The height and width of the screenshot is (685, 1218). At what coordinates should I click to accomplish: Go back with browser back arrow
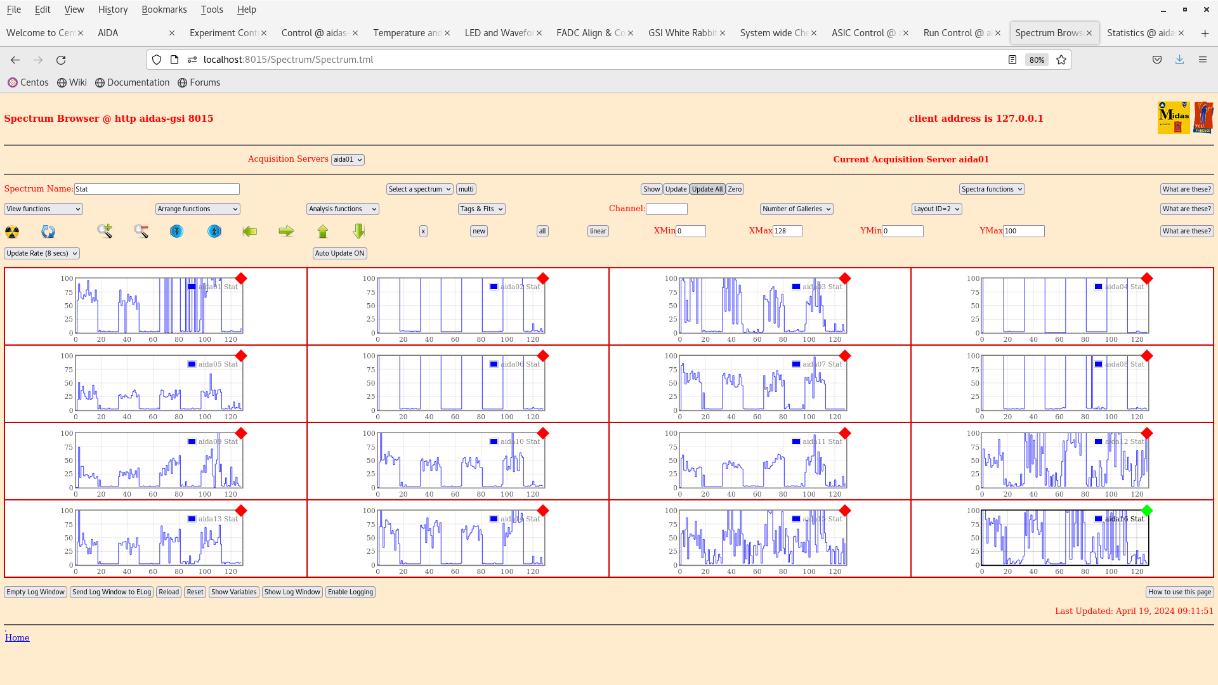[15, 60]
